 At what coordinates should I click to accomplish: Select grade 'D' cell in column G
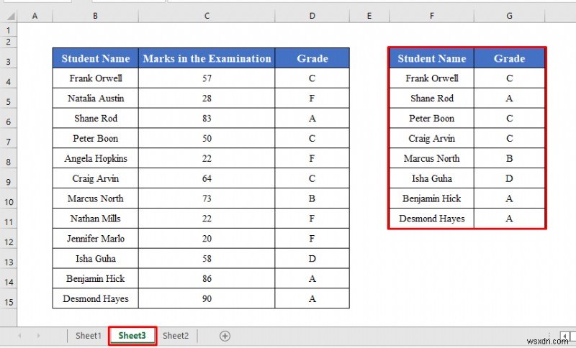point(509,178)
